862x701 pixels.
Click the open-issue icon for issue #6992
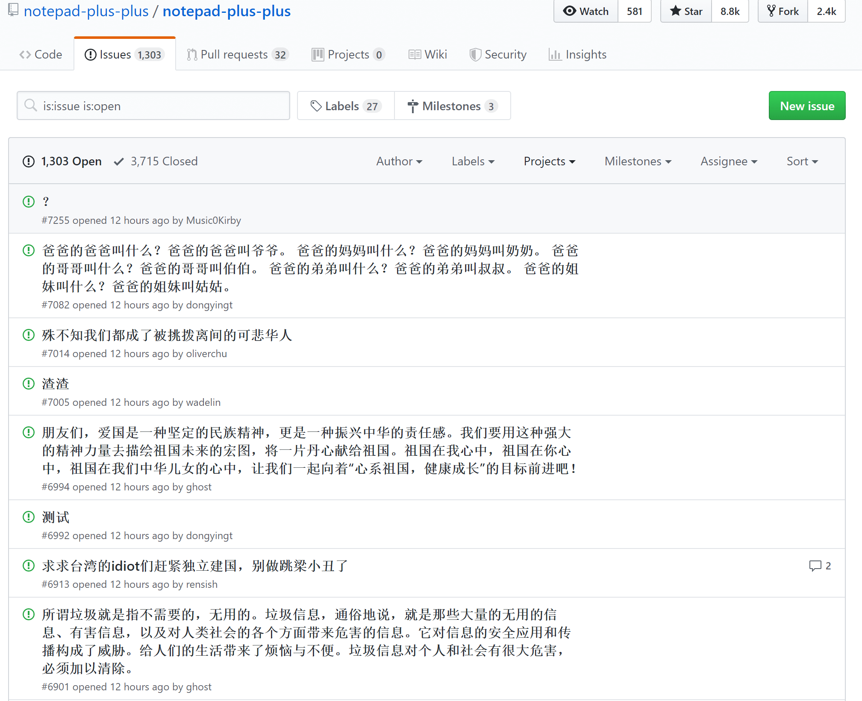click(28, 517)
